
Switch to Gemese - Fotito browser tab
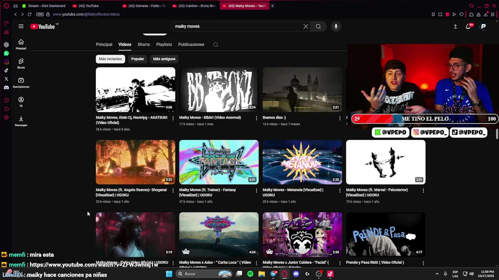[144, 6]
